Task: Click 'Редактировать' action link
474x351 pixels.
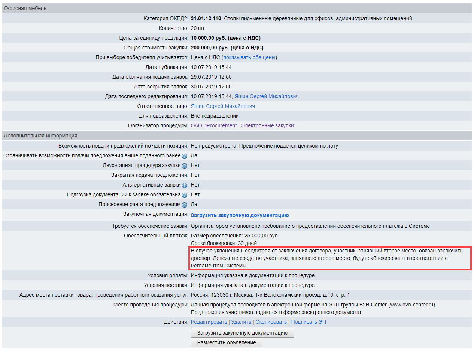Action: click(209, 322)
